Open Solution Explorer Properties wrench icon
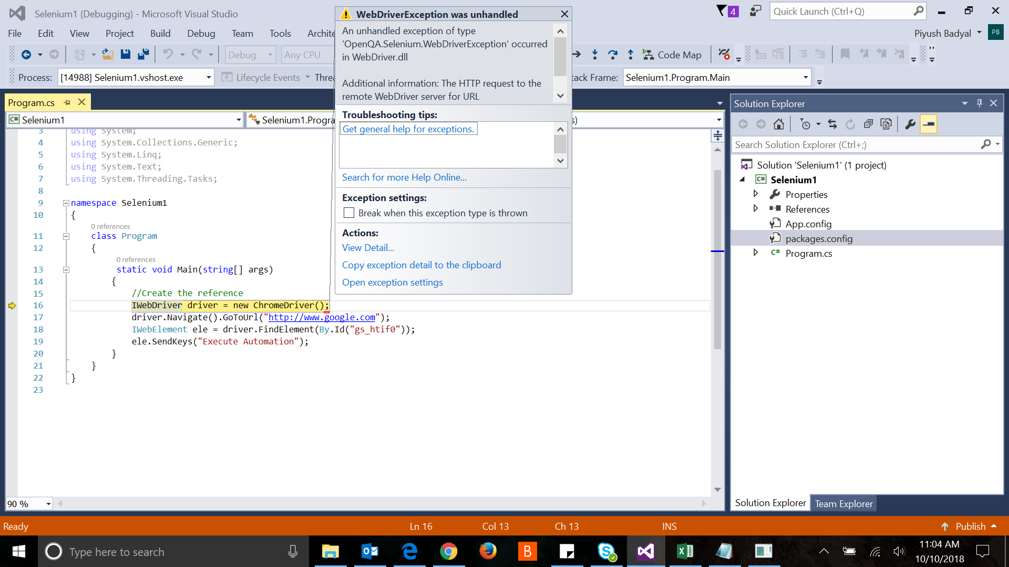The image size is (1009, 567). click(x=910, y=124)
